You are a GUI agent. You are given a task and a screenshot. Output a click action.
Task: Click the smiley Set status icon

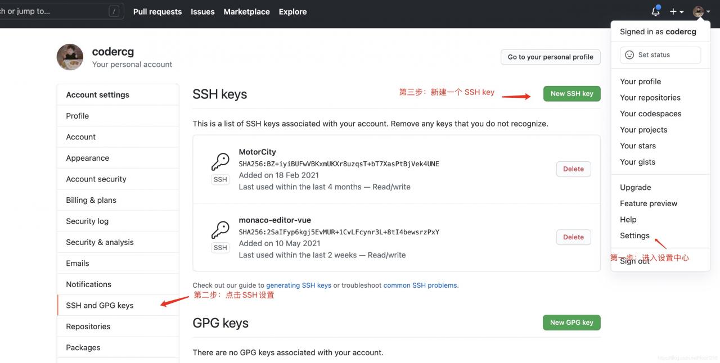click(630, 55)
